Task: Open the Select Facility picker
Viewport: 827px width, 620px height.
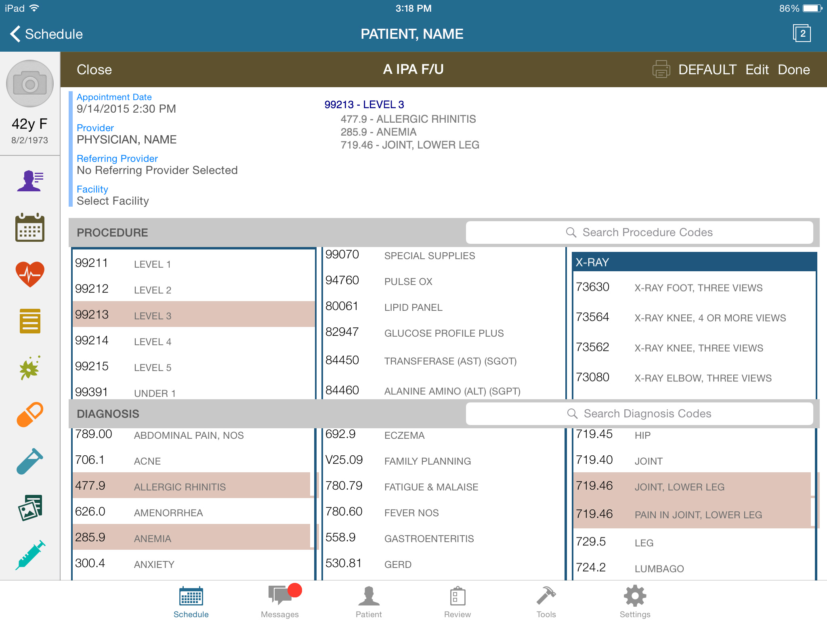Action: (x=113, y=201)
